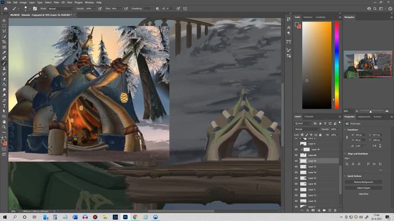Click the search icon at top right

[375, 9]
